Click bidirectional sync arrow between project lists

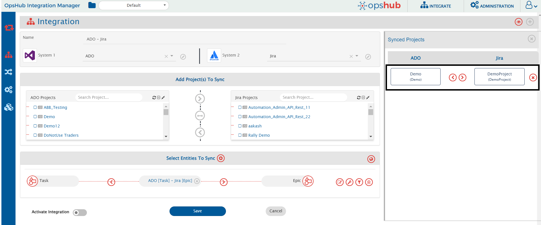pyautogui.click(x=200, y=116)
